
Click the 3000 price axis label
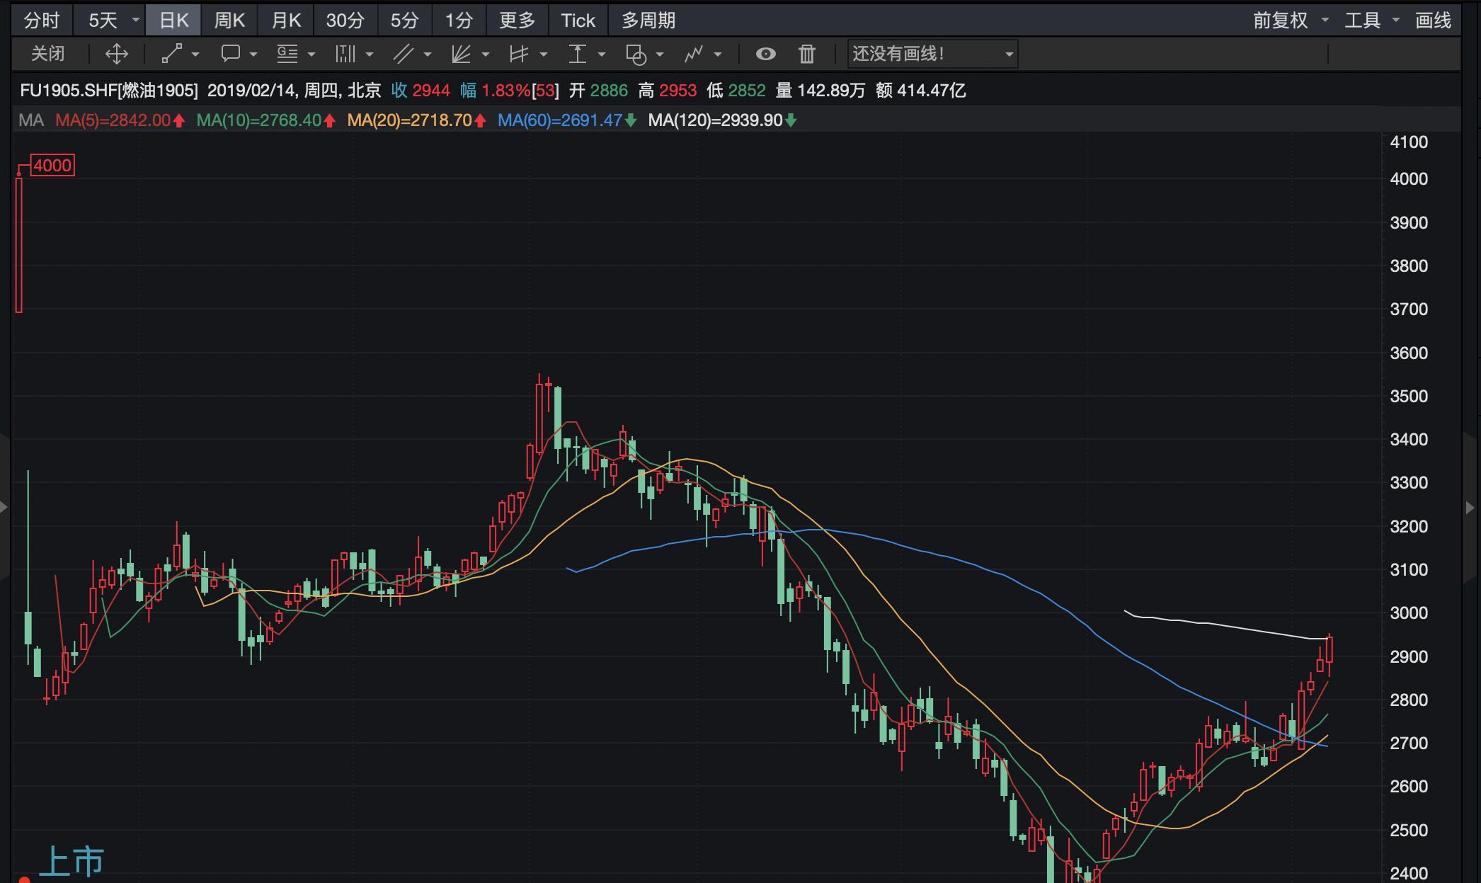tap(1409, 613)
